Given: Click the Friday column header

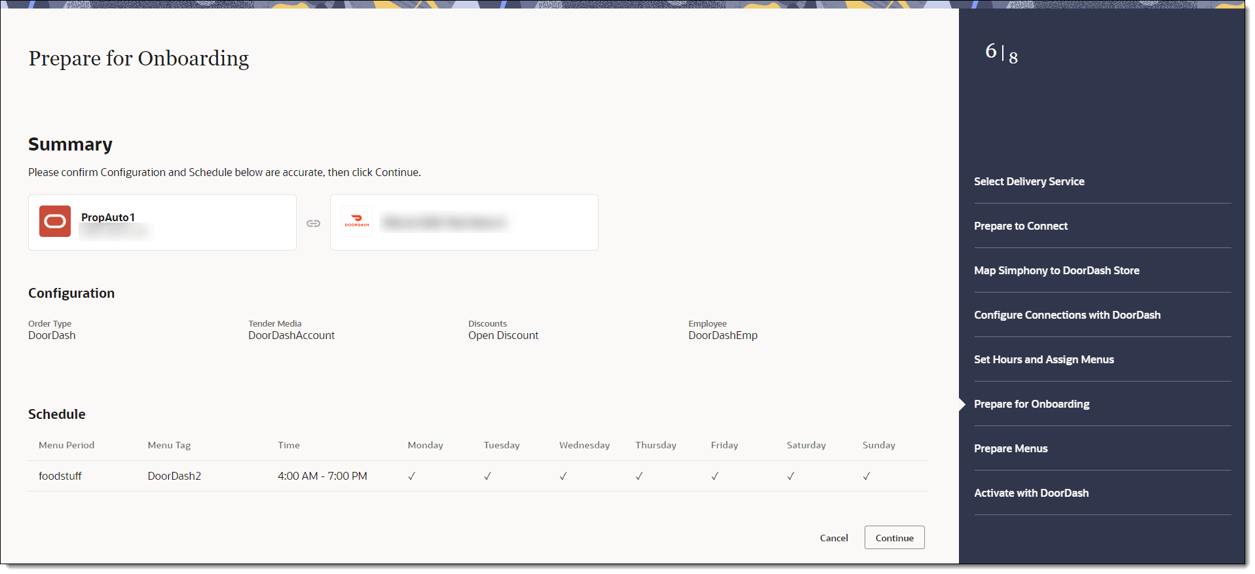Looking at the screenshot, I should [724, 445].
